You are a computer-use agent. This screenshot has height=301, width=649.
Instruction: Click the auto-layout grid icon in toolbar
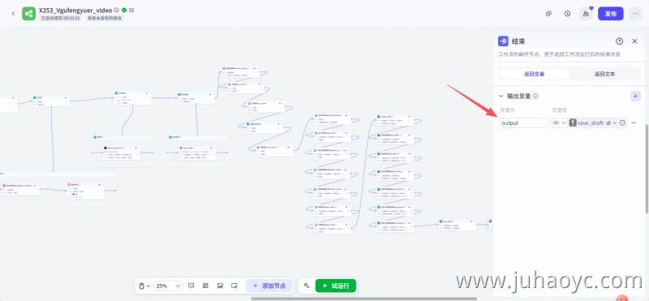point(205,286)
